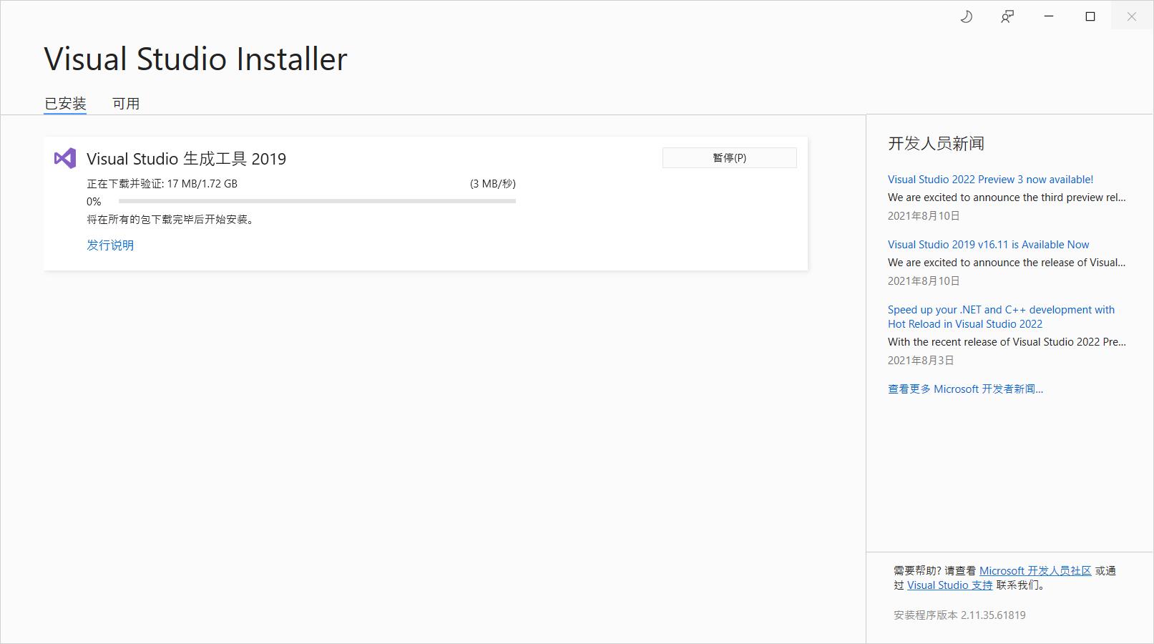Click 'We are excited to announce the third preview' summary

(x=1007, y=197)
